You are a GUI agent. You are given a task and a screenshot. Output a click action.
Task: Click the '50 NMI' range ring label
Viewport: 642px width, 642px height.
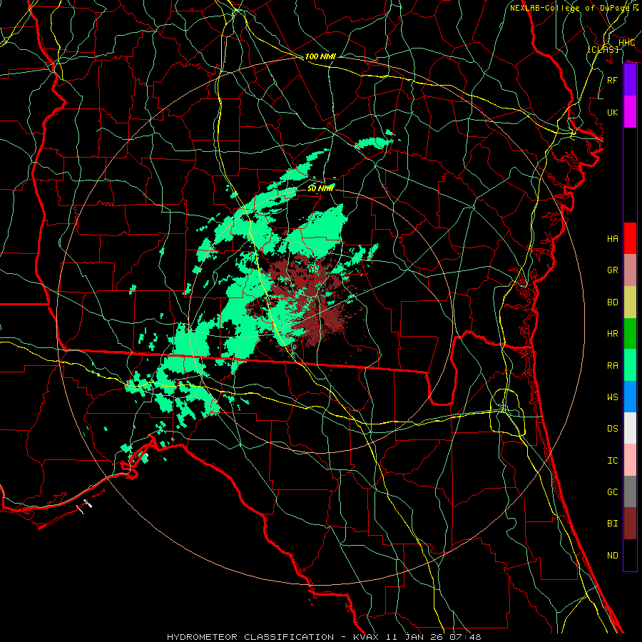pos(320,188)
